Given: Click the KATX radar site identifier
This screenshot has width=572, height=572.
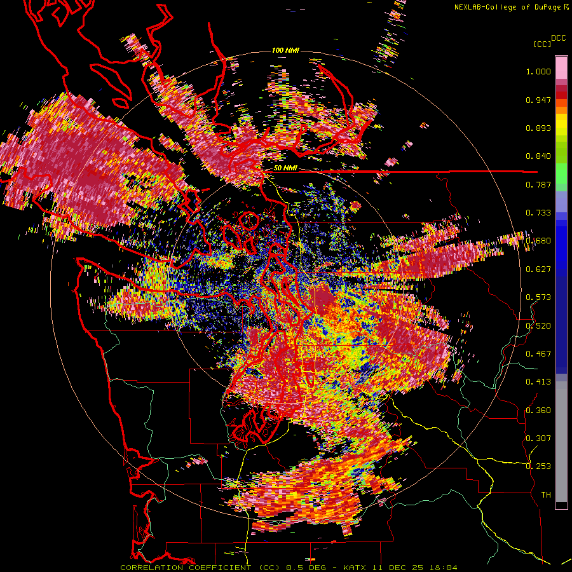Looking at the screenshot, I should (354, 568).
